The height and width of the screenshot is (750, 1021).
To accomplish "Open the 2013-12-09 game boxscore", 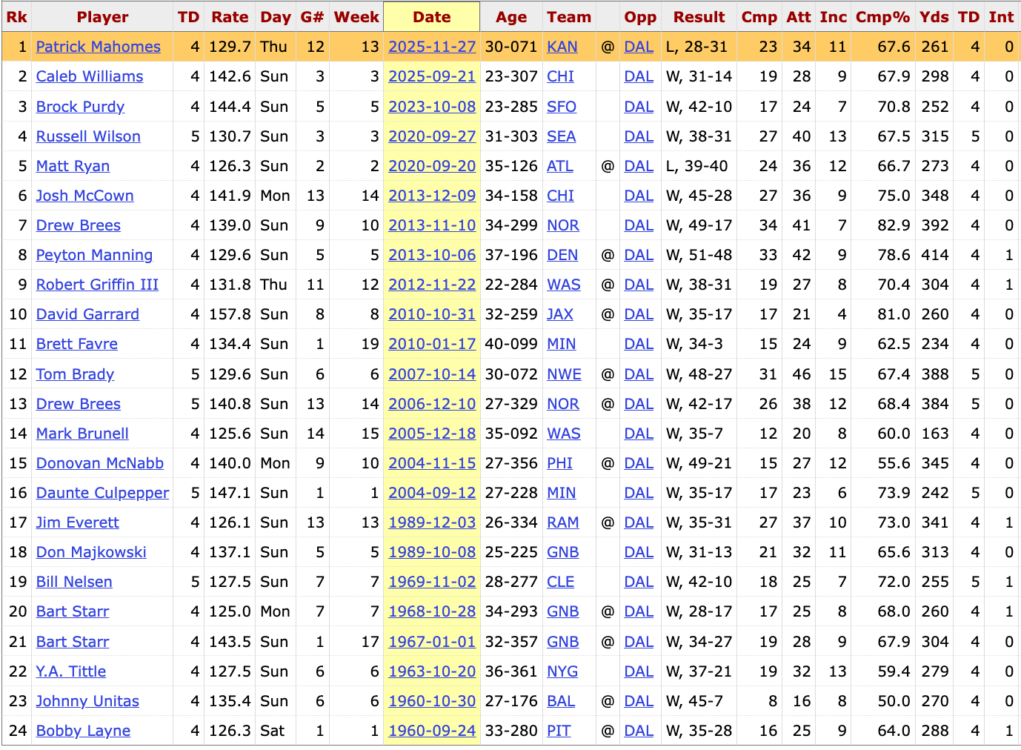I will [x=432, y=196].
